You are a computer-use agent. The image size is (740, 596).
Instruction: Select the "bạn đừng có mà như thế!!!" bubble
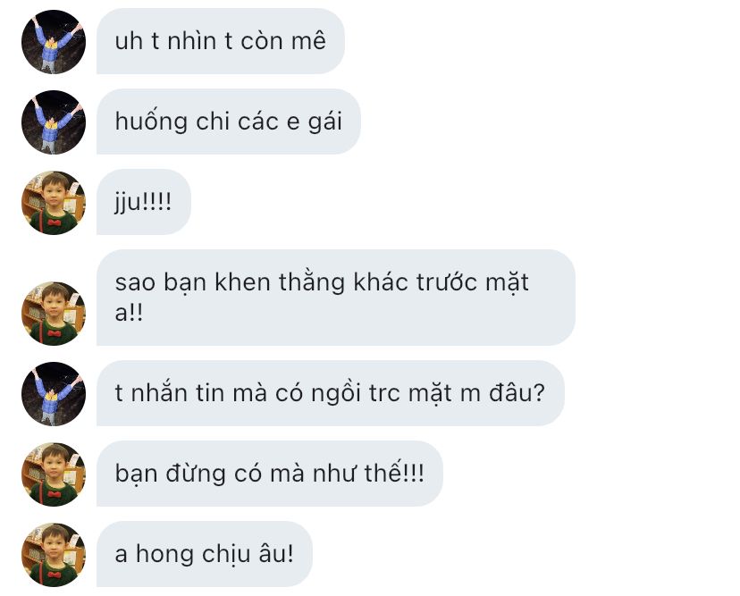(x=270, y=474)
